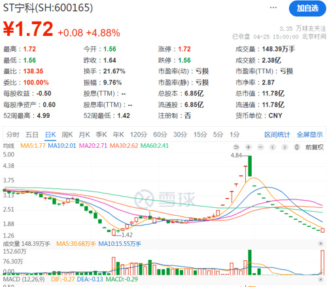Select the 月K chart tab
Image resolution: width=327 pixels, height=287 pixels.
[84, 135]
